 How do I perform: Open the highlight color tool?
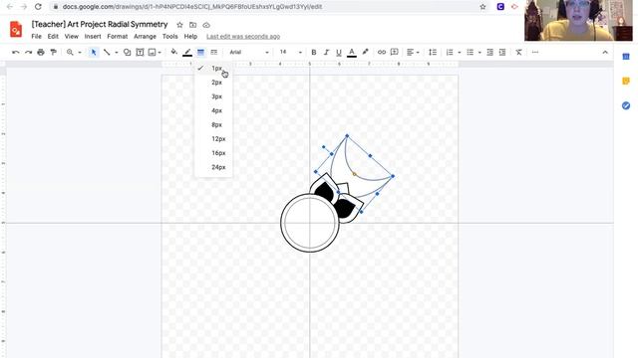pos(366,52)
